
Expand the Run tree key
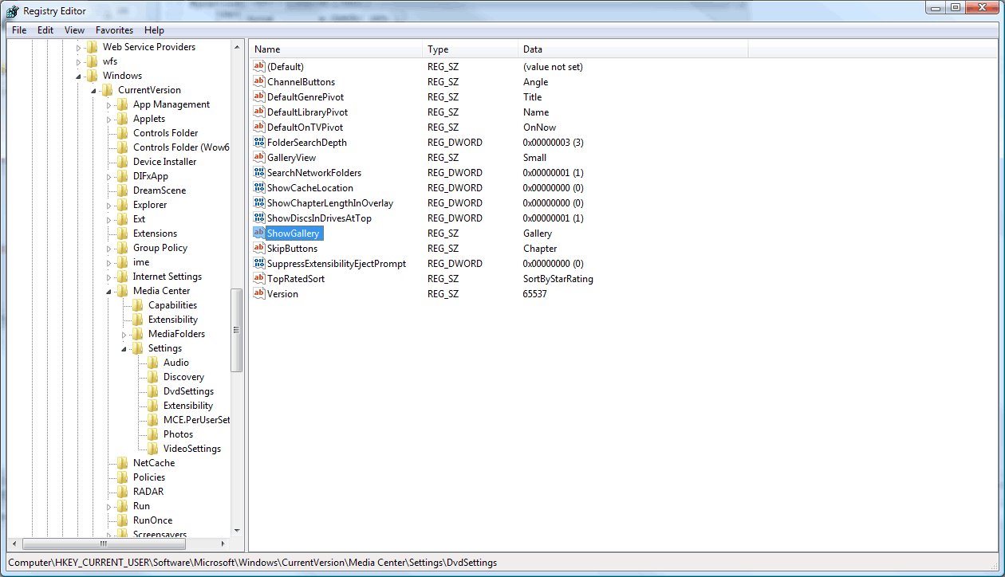coord(109,506)
